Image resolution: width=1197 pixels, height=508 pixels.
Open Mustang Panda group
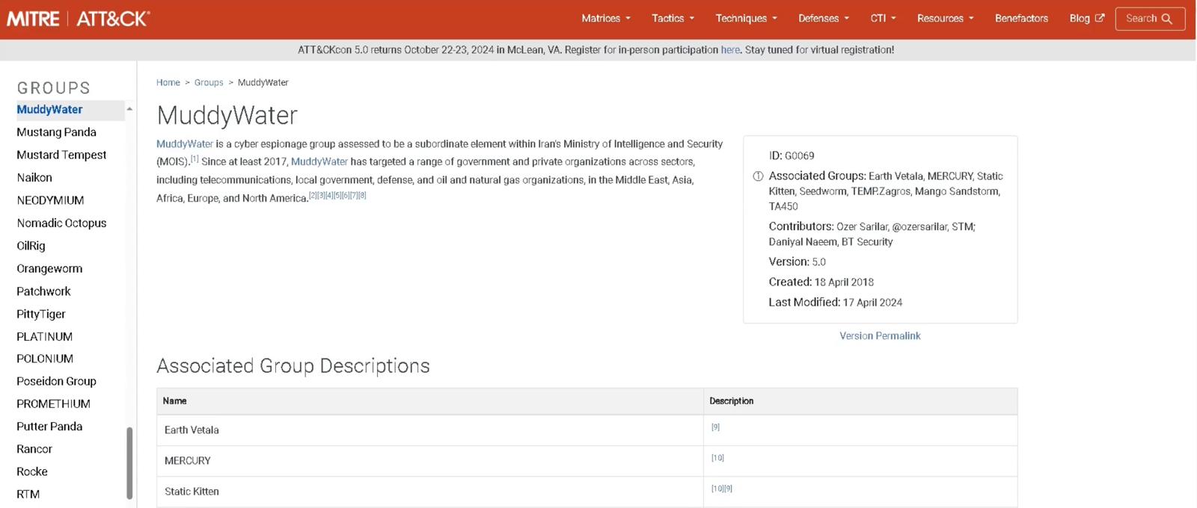56,132
